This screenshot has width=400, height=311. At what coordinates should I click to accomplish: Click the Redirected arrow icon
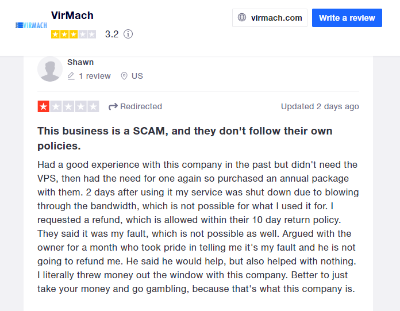(113, 106)
